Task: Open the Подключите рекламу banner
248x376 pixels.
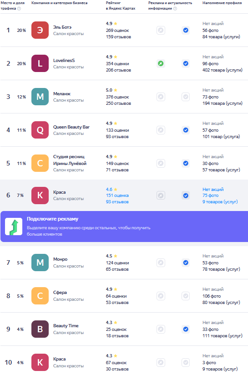Action: click(x=124, y=227)
